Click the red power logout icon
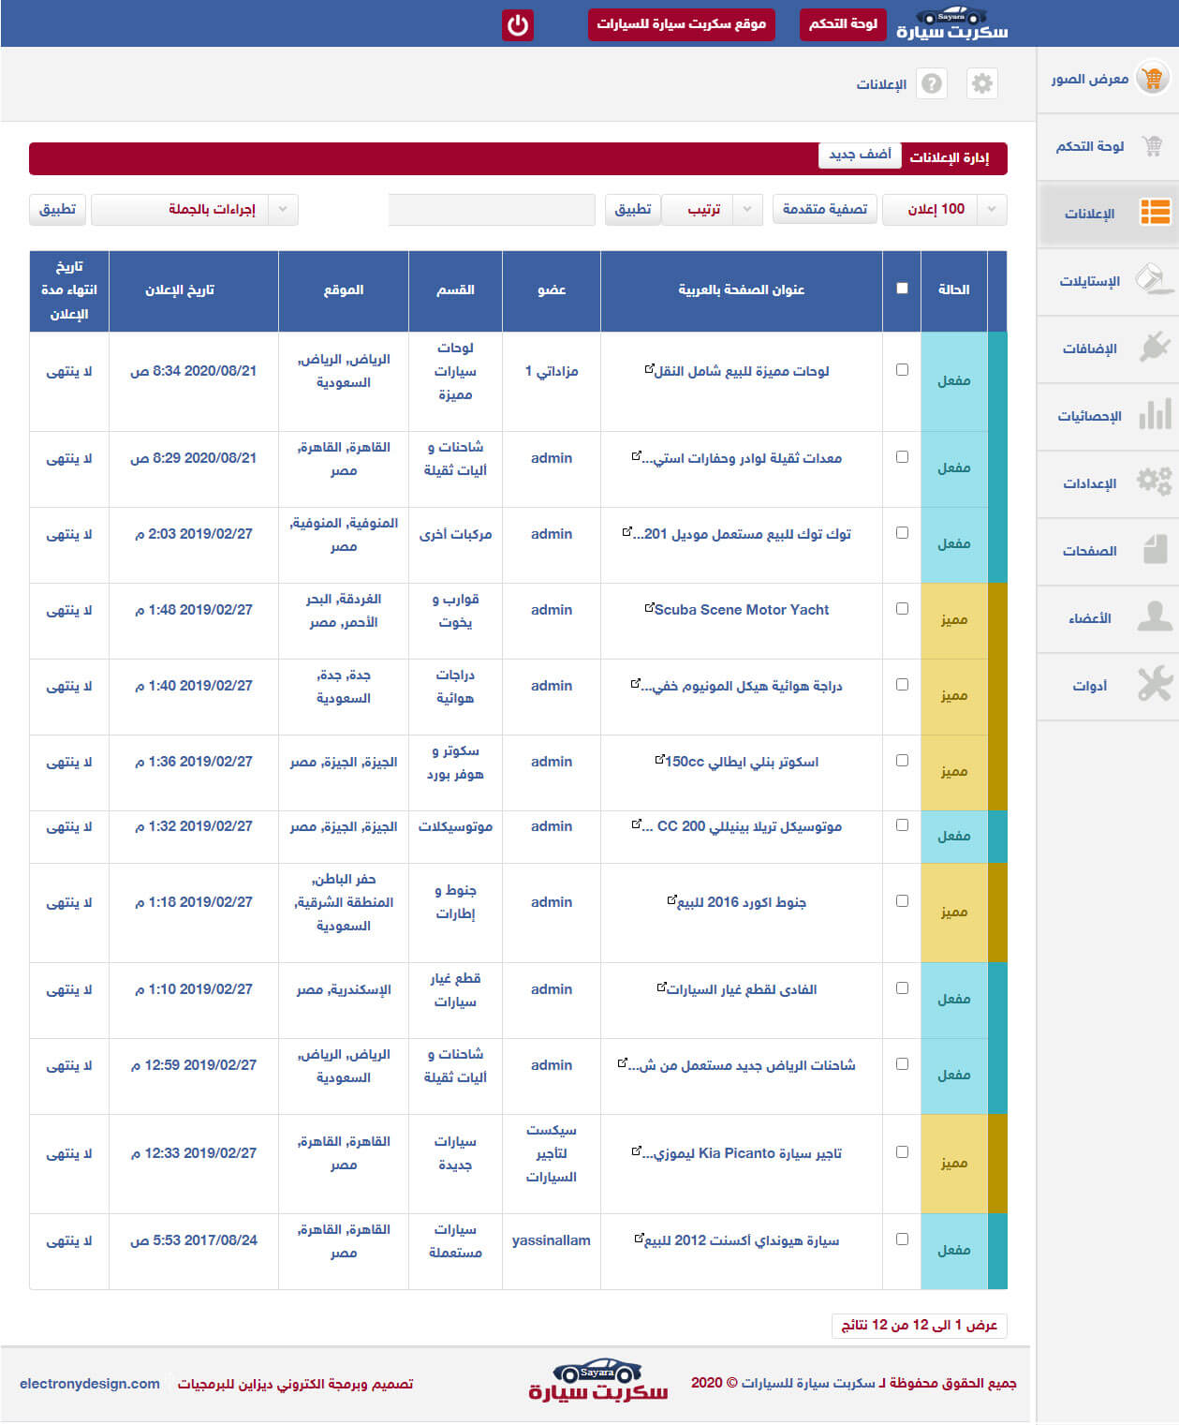 [x=518, y=25]
